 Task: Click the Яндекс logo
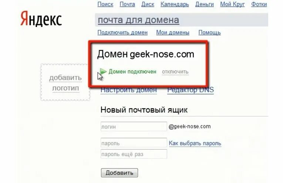[x=41, y=19]
